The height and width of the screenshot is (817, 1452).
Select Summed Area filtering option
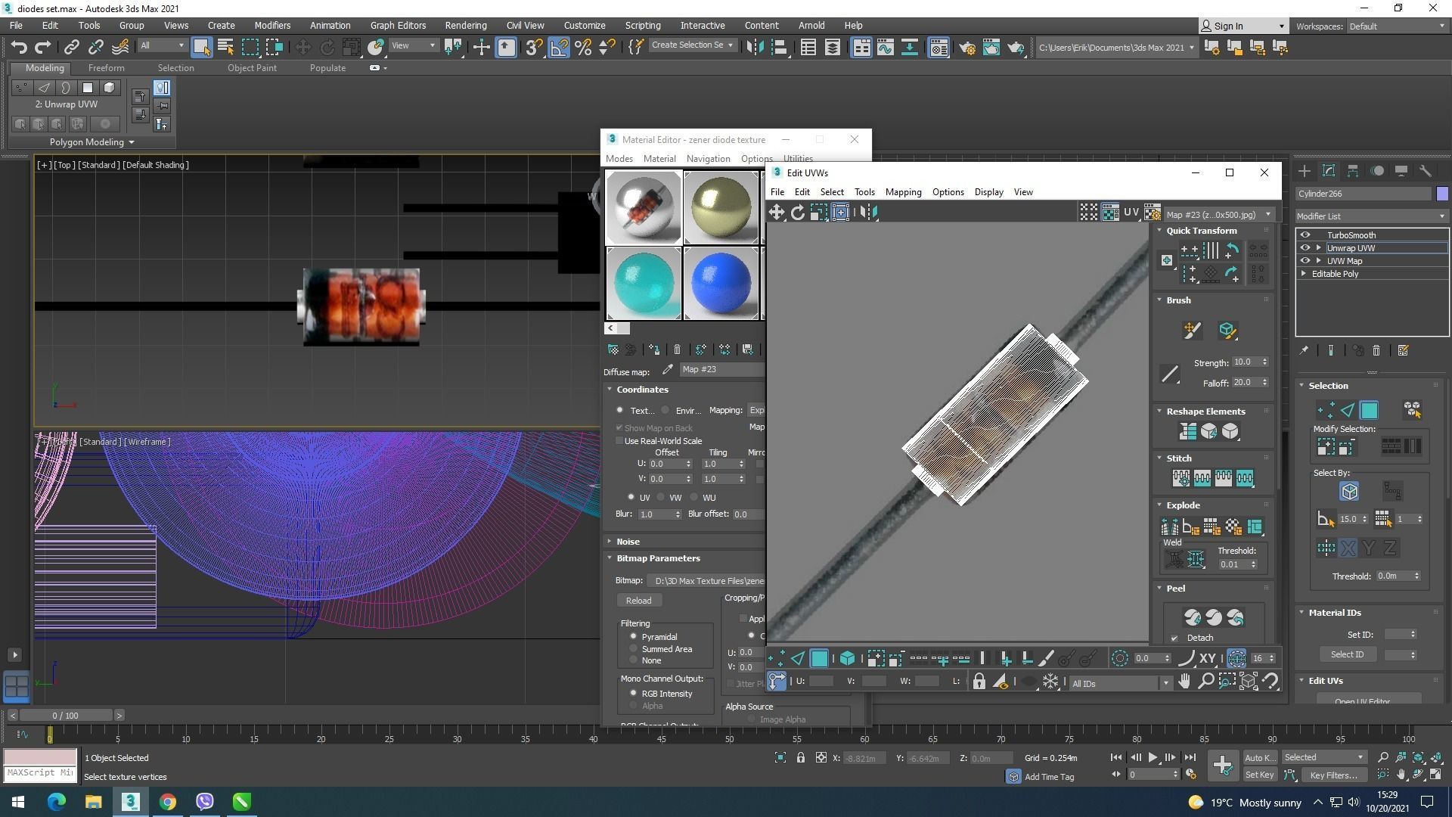click(x=634, y=649)
